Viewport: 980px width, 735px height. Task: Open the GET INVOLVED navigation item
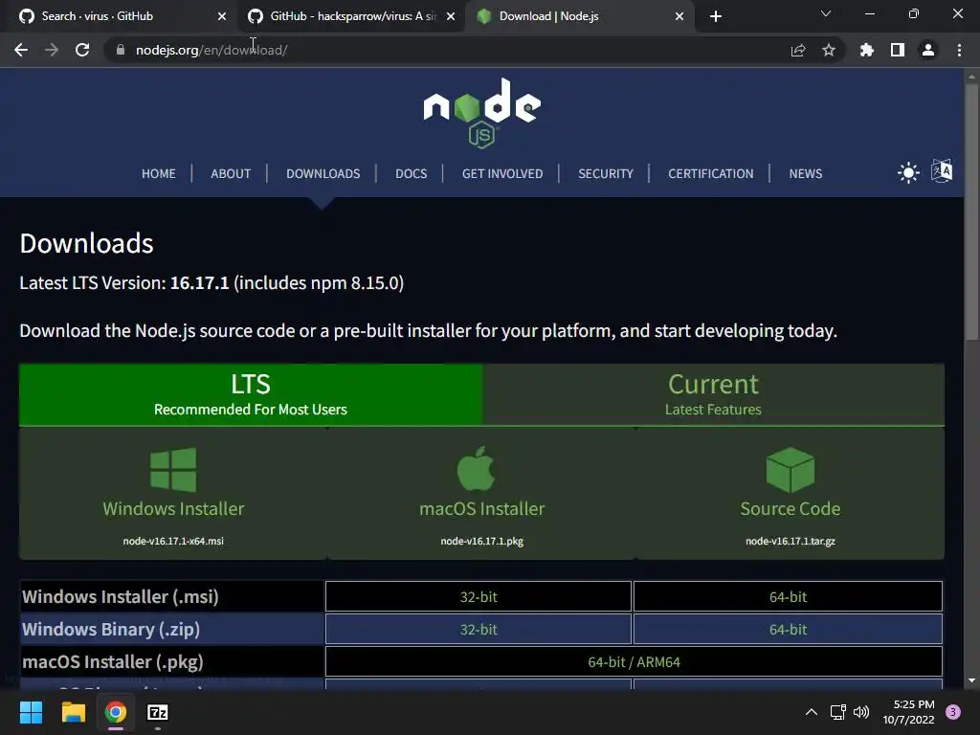[x=502, y=174]
